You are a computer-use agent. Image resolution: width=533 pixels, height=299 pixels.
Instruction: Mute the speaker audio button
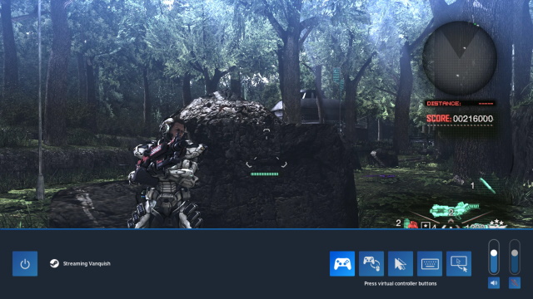tap(494, 282)
